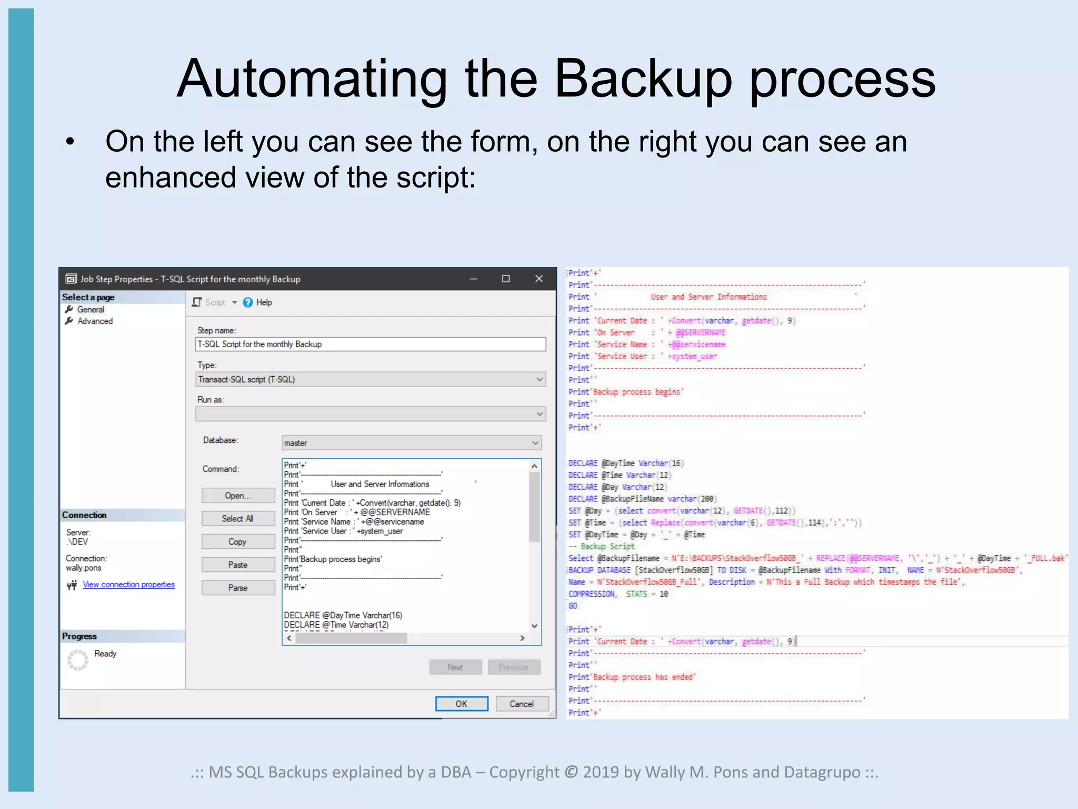Click the Step name input field

click(371, 344)
